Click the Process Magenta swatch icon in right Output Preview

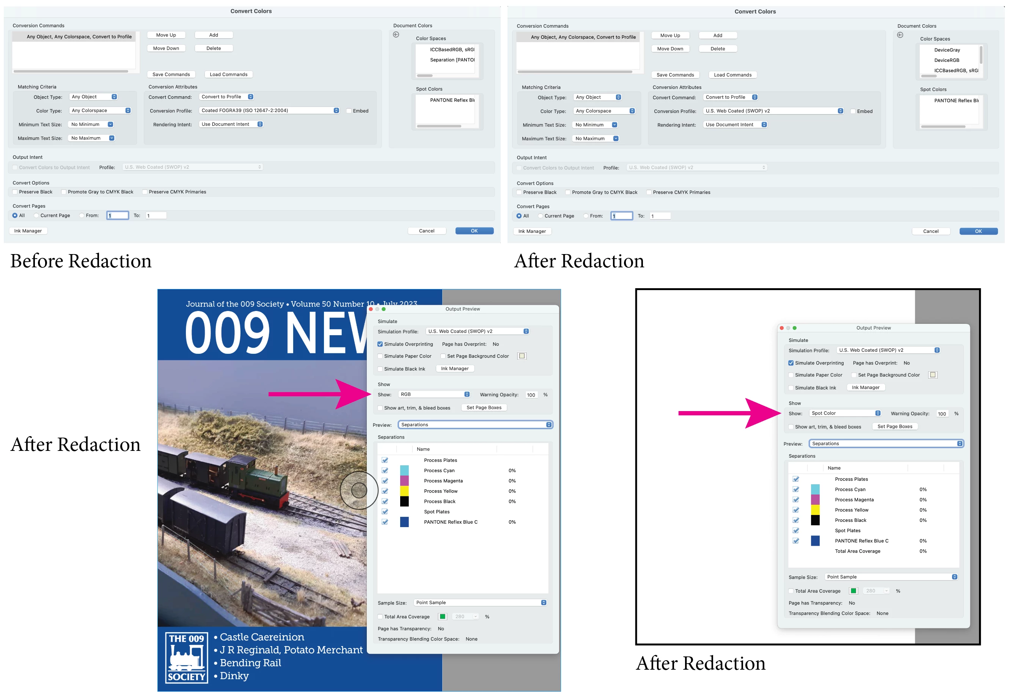[x=815, y=499]
